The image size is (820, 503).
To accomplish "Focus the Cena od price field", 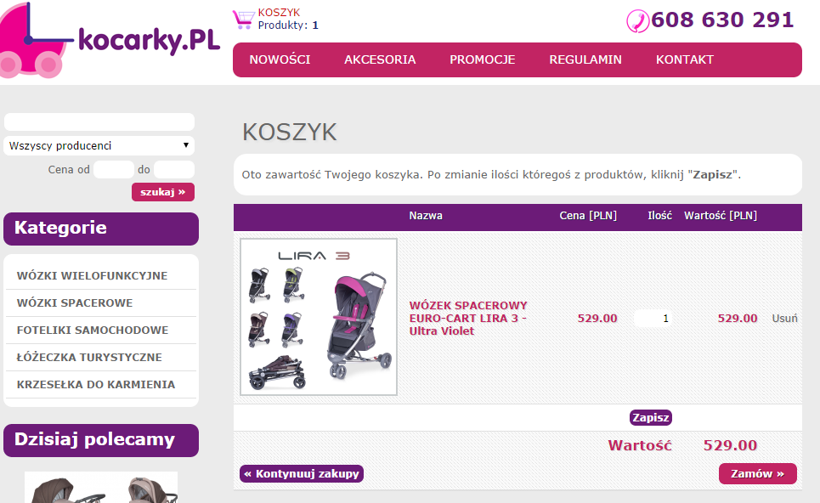I will pos(114,169).
